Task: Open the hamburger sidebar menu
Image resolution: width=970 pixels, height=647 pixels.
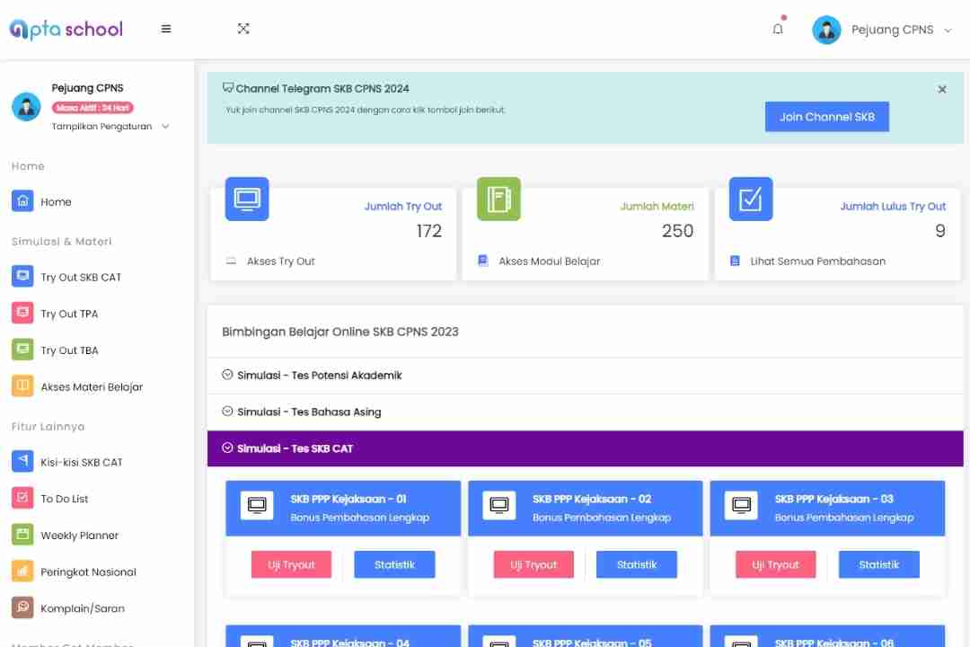Action: tap(166, 29)
